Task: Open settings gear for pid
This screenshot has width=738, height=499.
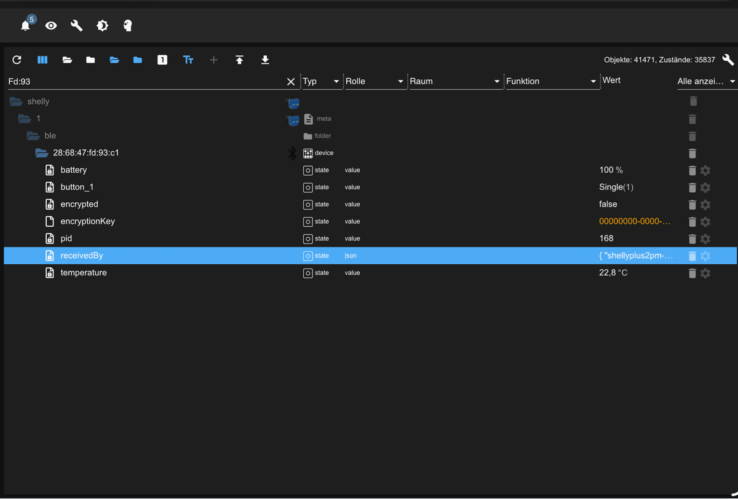Action: 705,239
